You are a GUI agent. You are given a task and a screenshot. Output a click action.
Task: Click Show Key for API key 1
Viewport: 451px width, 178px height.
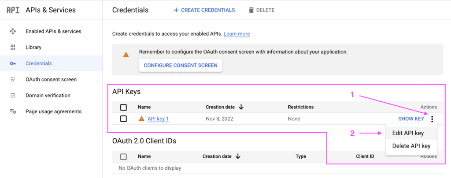411,119
